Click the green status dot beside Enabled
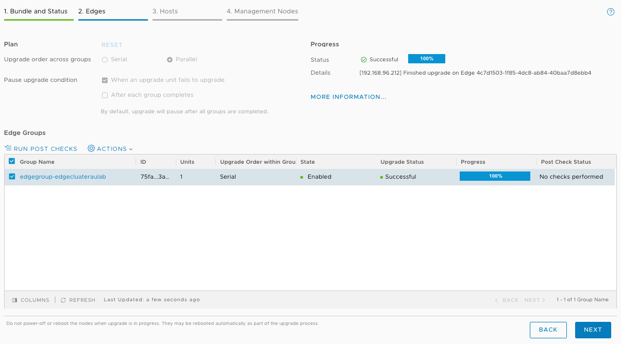This screenshot has height=344, width=621. (x=303, y=177)
